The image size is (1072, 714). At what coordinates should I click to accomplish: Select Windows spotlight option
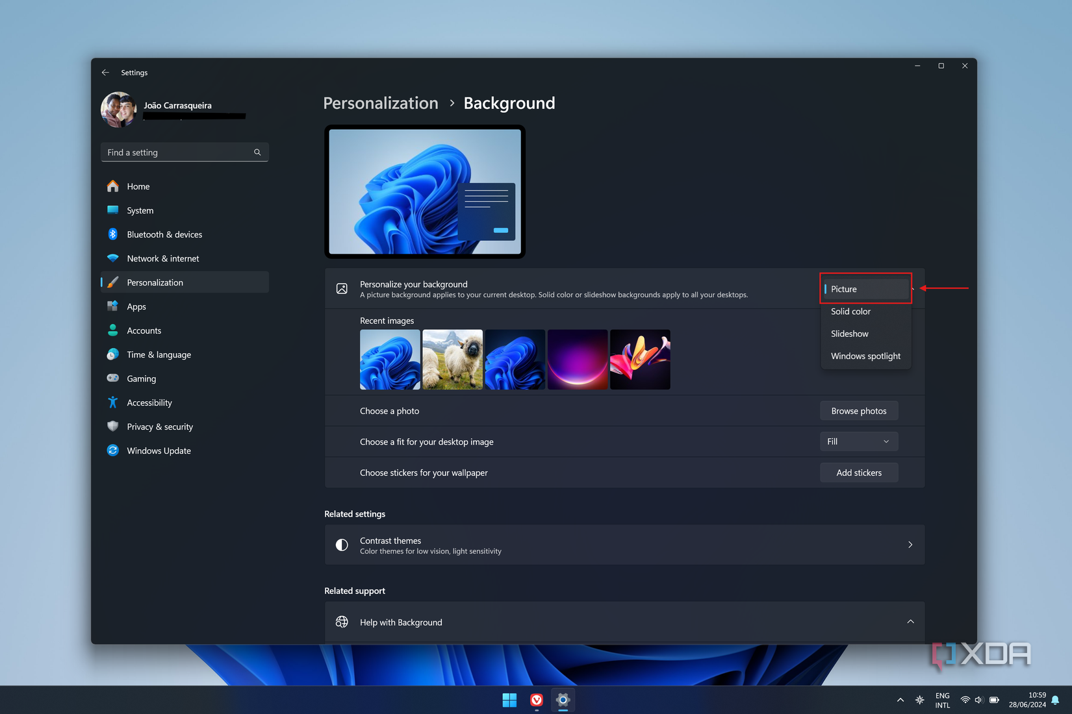865,356
